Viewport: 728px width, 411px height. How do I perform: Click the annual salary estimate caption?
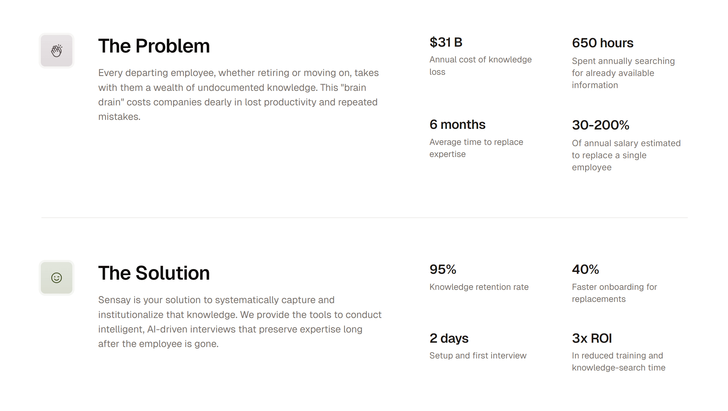(626, 155)
